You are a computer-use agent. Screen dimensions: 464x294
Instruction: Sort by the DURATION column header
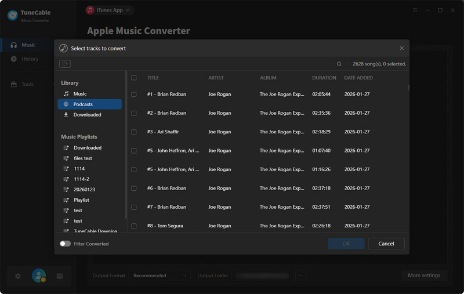pyautogui.click(x=324, y=78)
